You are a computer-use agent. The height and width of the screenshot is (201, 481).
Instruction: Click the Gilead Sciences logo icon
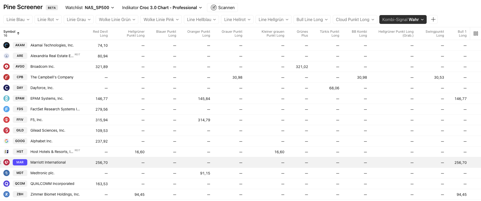pos(6,130)
